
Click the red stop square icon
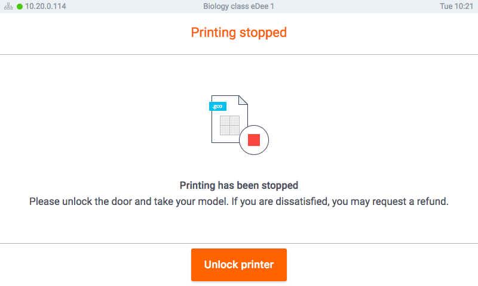(x=254, y=140)
